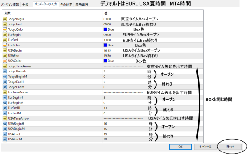Select the EurTimeArrow variable name
The image size is (247, 154).
[x=18, y=92]
